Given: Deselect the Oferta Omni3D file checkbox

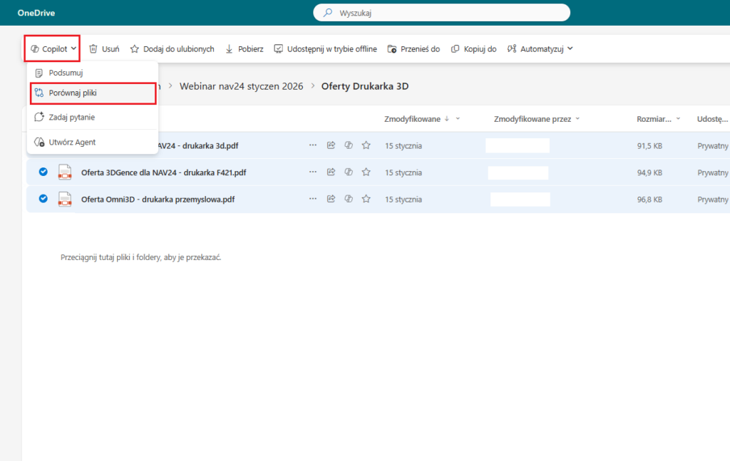Looking at the screenshot, I should (x=43, y=200).
